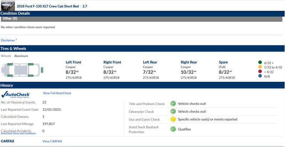
Task: Collapse the History section header
Action: [x=142, y=85]
